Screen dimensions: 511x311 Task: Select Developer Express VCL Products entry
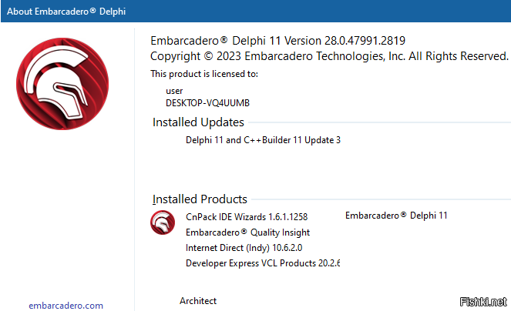click(263, 263)
